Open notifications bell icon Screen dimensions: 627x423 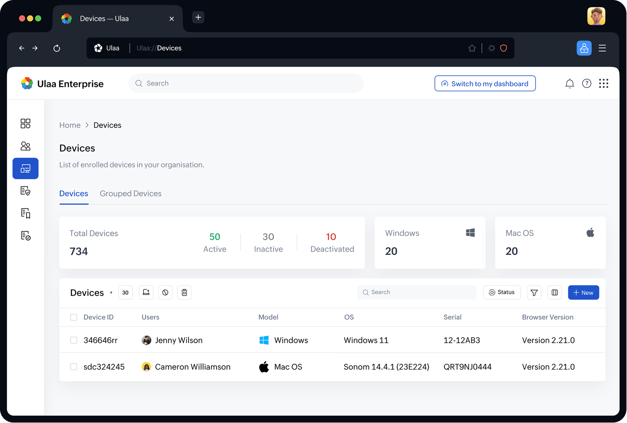(x=570, y=83)
